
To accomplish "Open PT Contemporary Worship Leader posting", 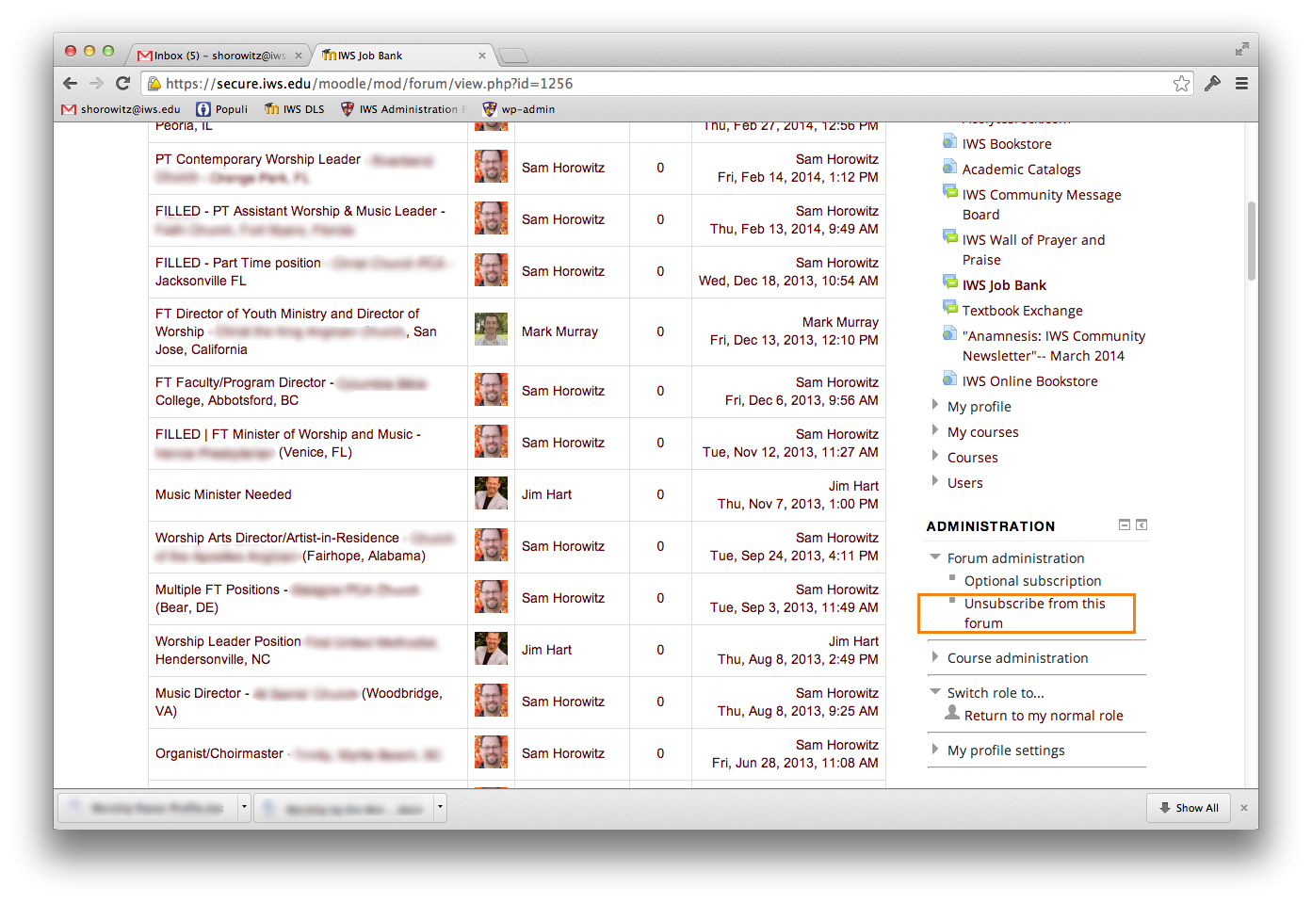I will [x=258, y=159].
